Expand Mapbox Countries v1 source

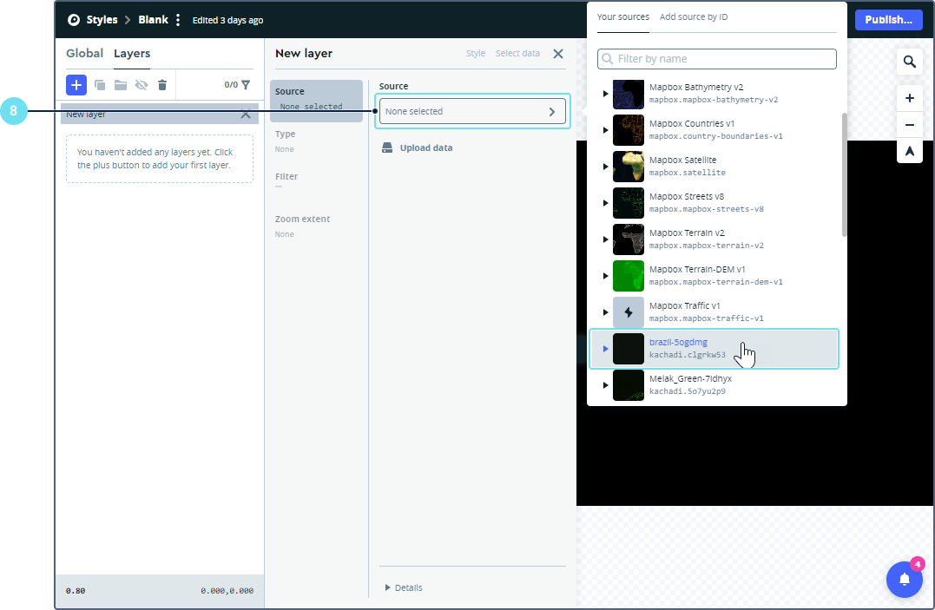605,130
